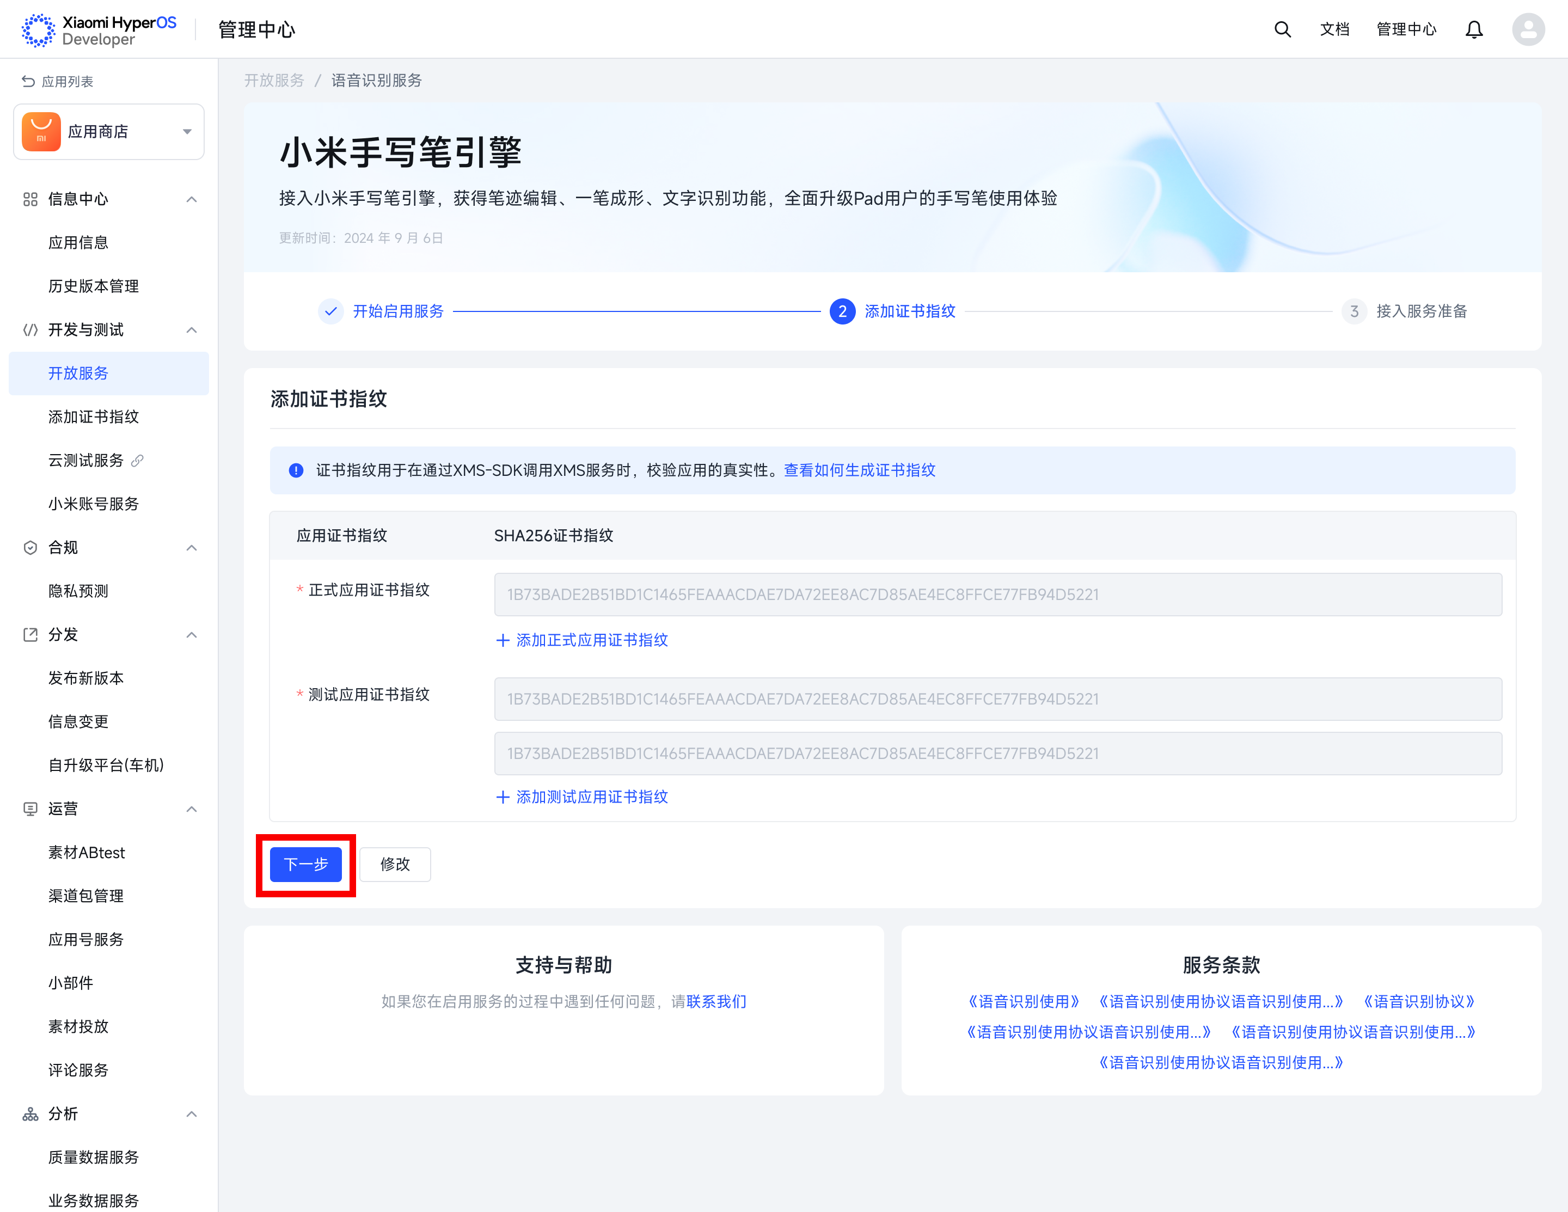The image size is (1568, 1212).
Task: Click the 正式应用证书指纹 input field
Action: pos(998,595)
